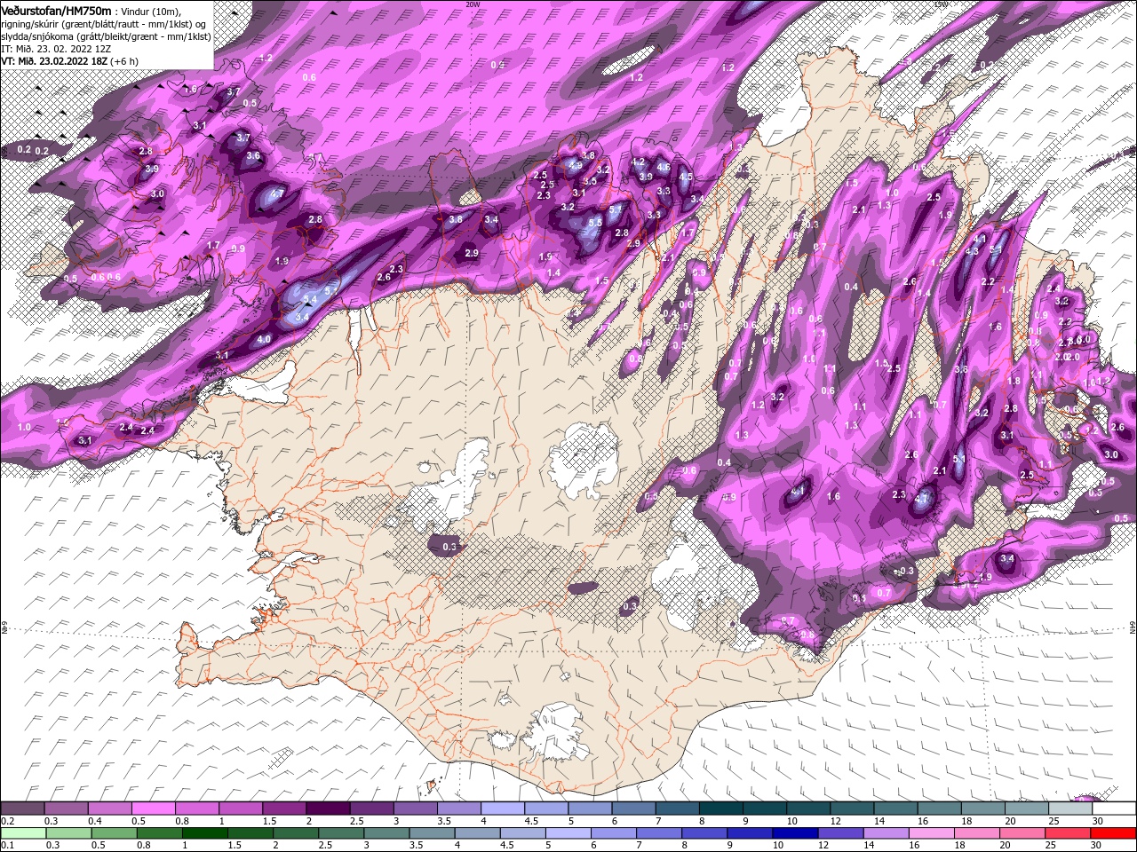Click the '5.5' precipitation value on the map
Viewport: 1137px width, 852px height.
[595, 223]
